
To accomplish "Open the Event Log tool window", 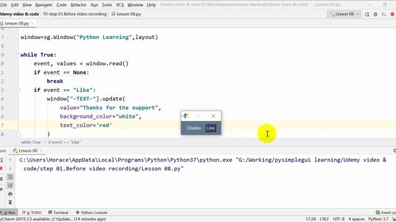I will point(385,212).
